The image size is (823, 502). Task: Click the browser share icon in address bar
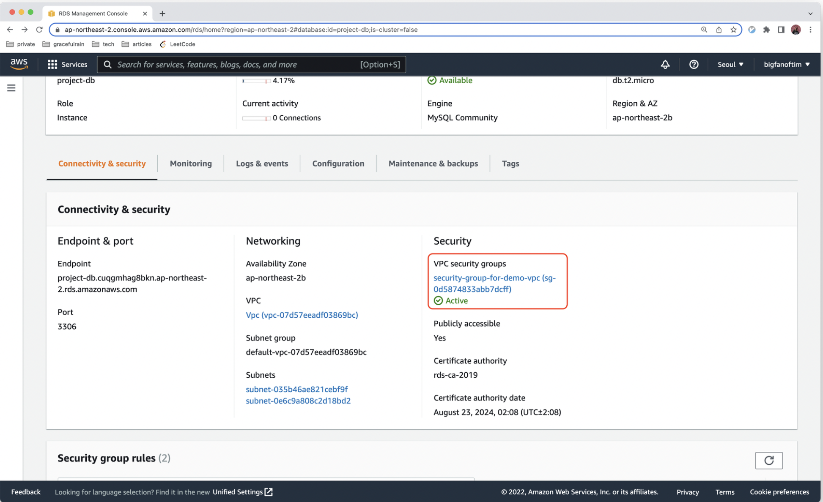[x=719, y=30]
